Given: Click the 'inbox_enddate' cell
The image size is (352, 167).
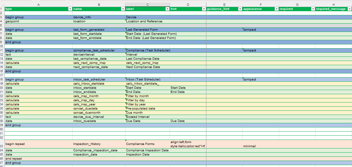Looking at the screenshot, I should (99, 92).
